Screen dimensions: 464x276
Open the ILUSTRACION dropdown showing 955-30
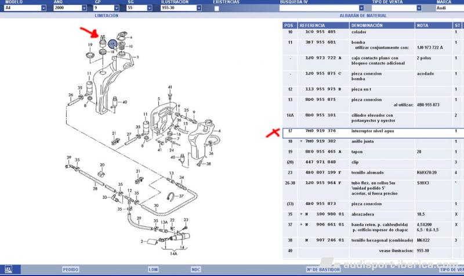click(199, 8)
